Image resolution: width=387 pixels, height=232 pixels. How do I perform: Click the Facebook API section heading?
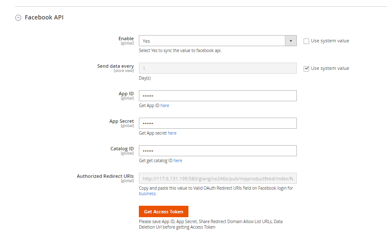coord(44,17)
